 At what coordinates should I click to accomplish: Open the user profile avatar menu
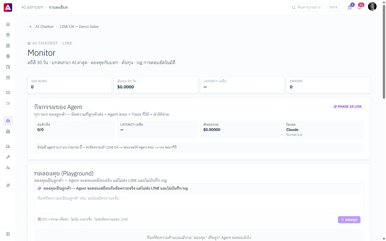[x=372, y=6]
